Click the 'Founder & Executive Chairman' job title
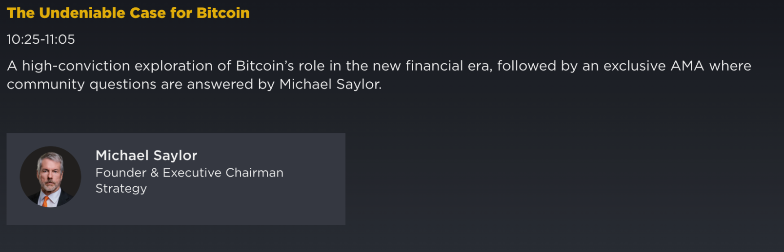Screen dimensions: 784x252 [x=189, y=173]
